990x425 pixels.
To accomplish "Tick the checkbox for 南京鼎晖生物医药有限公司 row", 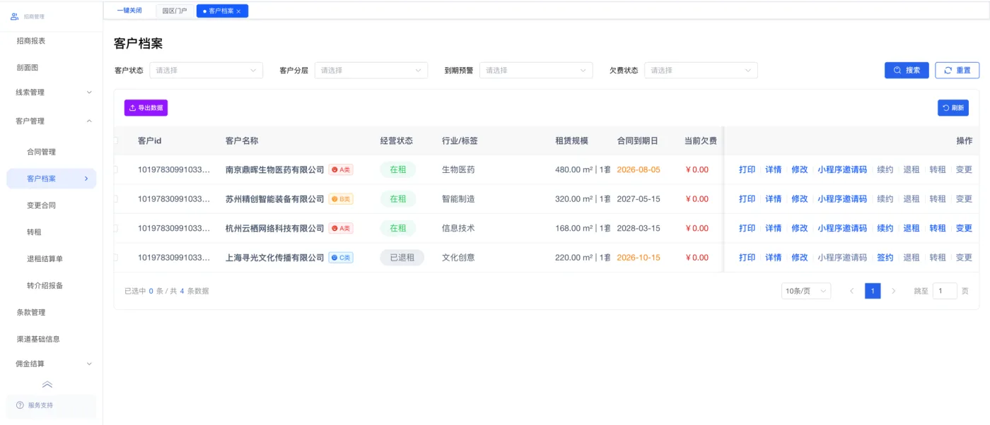I will pos(115,169).
